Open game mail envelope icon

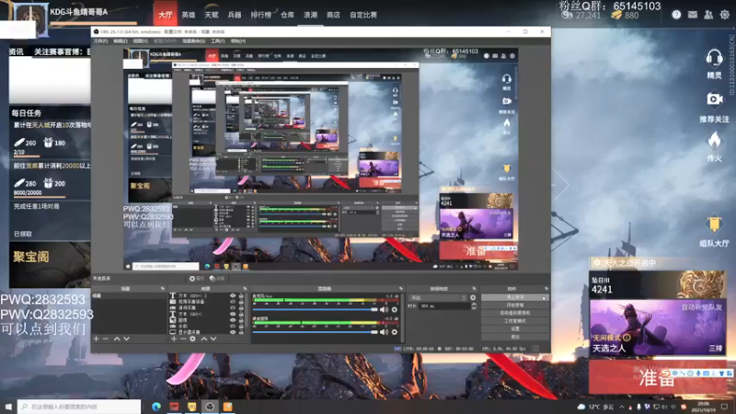(x=693, y=15)
